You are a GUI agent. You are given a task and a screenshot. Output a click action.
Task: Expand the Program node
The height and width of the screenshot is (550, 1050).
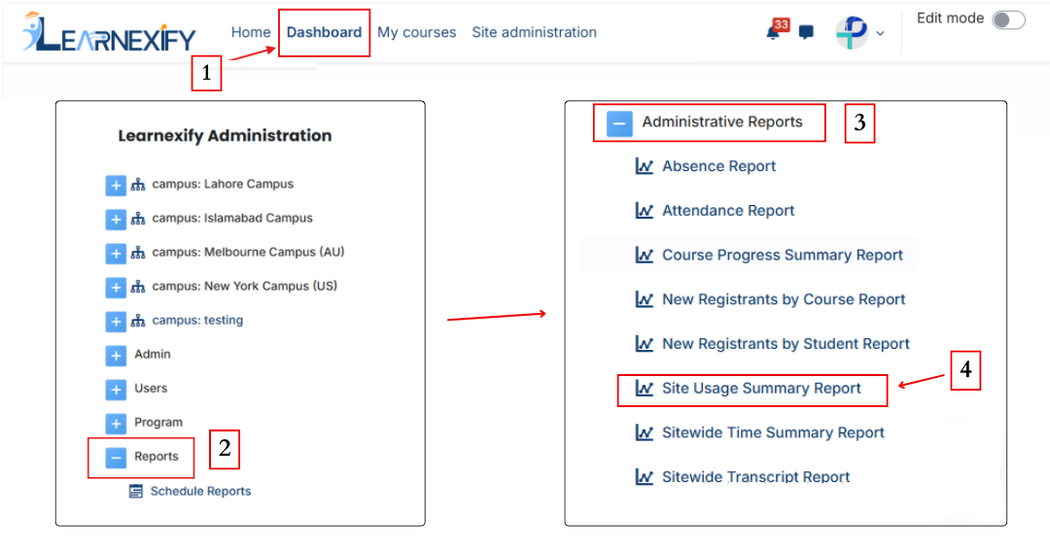(x=116, y=424)
